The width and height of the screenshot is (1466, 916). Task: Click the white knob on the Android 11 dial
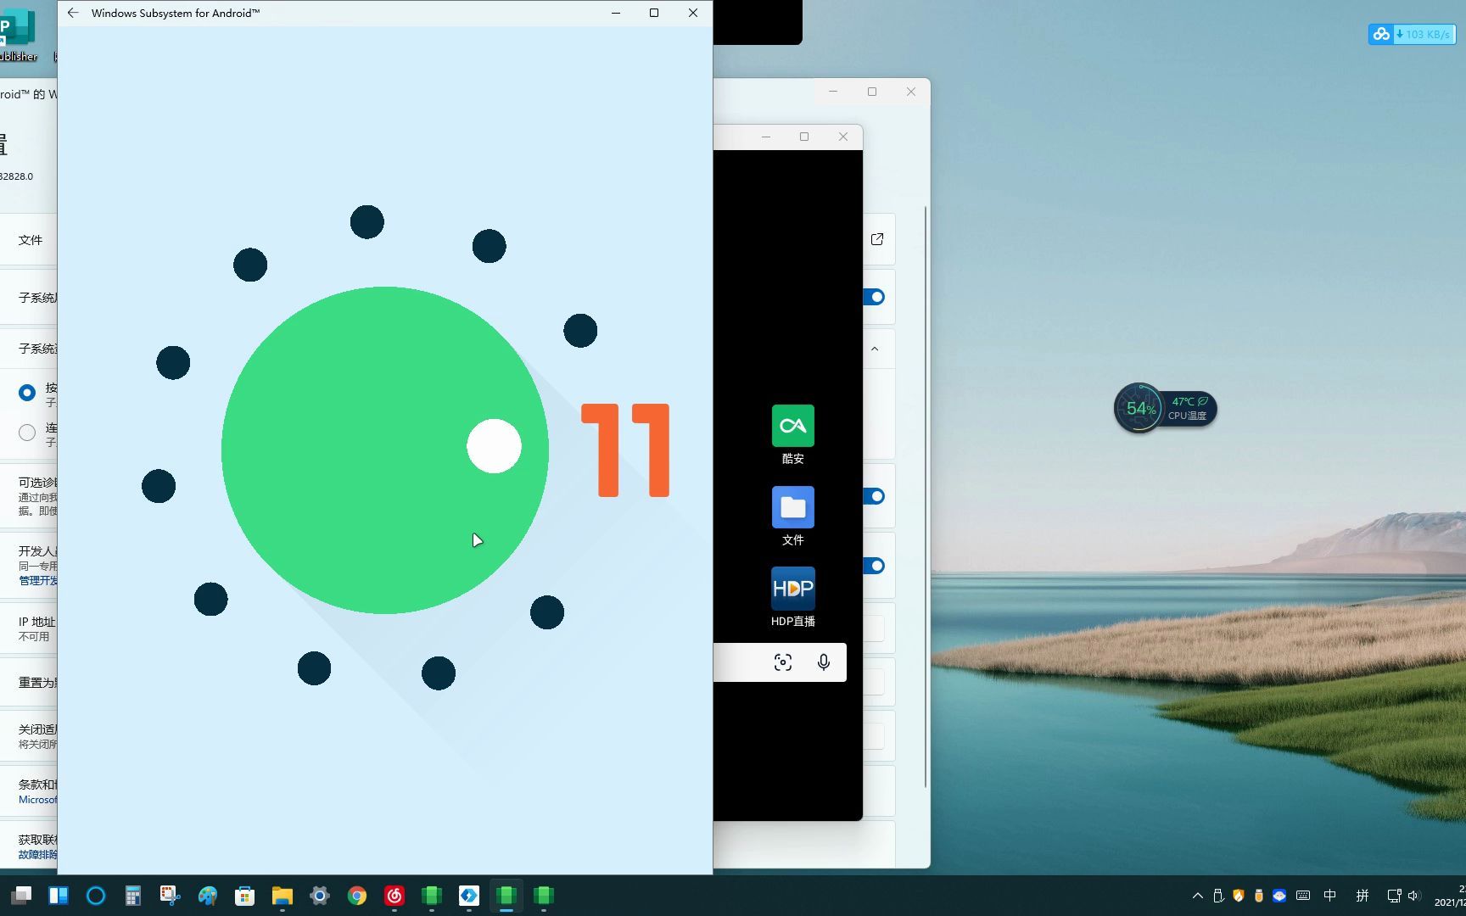494,446
